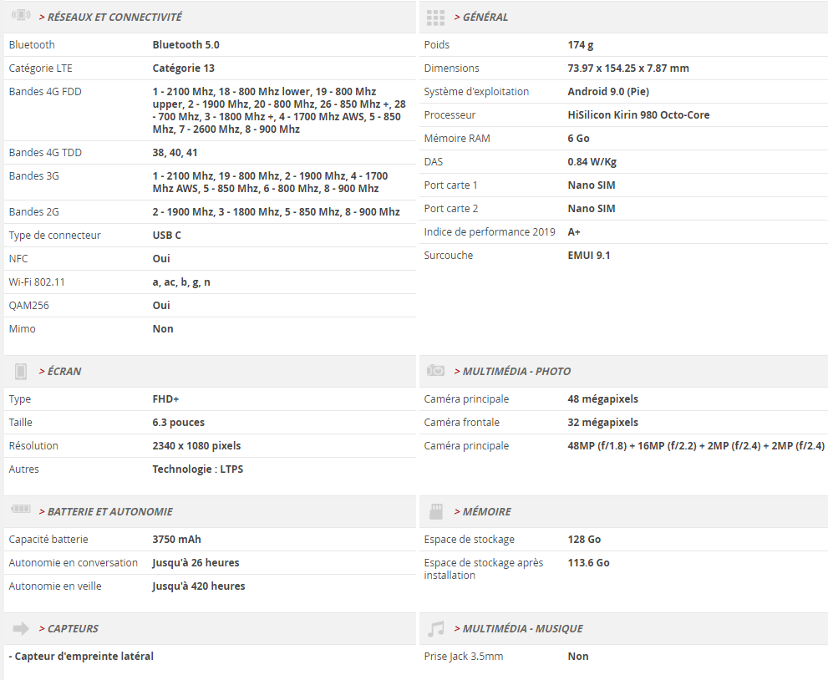Click the Mémoire section title
Screen dimensions: 828x680
click(486, 511)
